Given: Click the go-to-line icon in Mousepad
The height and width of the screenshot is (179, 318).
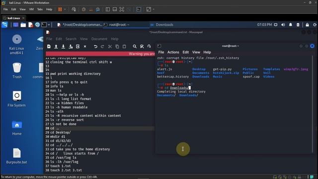Looking at the screenshot, I should [x=149, y=46].
